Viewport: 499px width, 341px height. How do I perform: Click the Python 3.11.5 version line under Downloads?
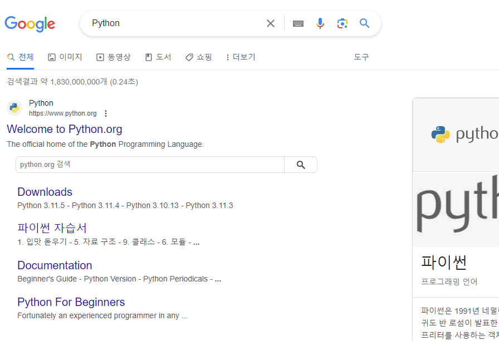125,205
